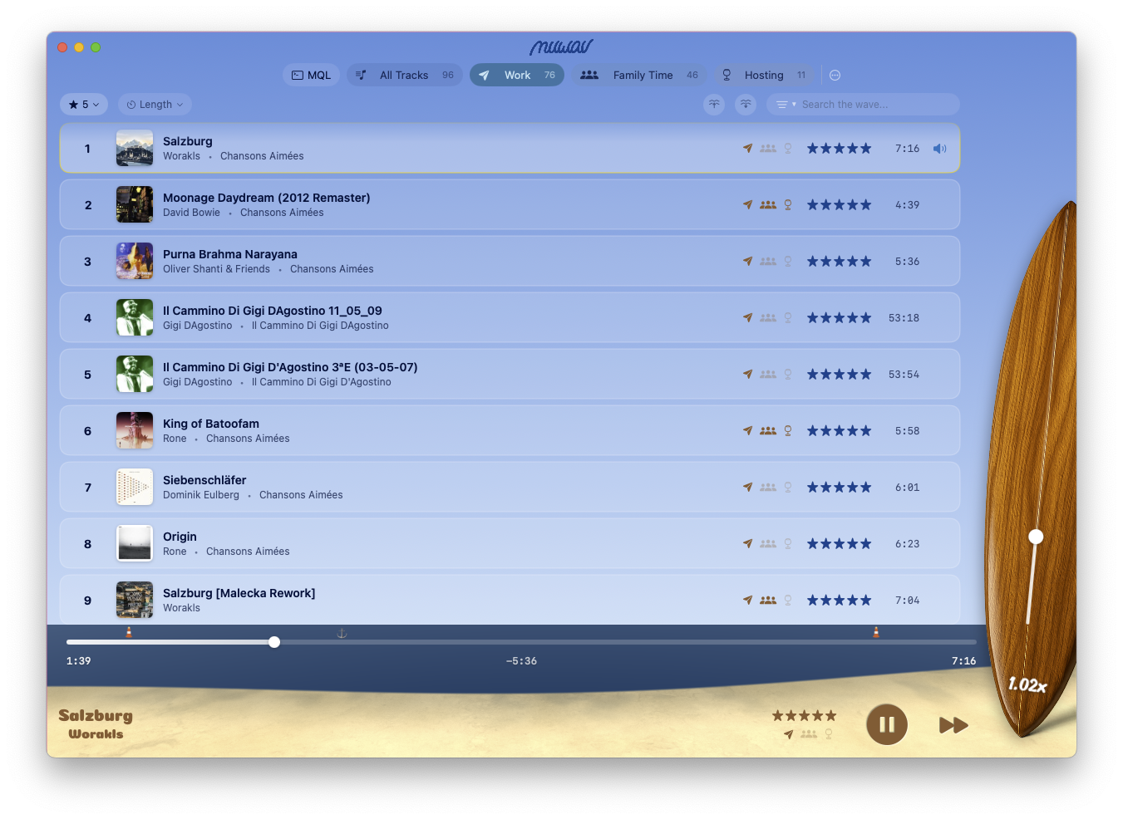Click the right traffic cone timeline marker
This screenshot has width=1123, height=819.
876,632
